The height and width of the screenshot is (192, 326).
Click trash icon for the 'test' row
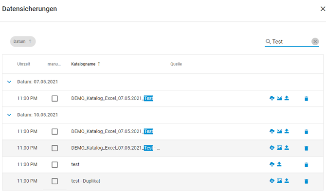[x=306, y=165]
